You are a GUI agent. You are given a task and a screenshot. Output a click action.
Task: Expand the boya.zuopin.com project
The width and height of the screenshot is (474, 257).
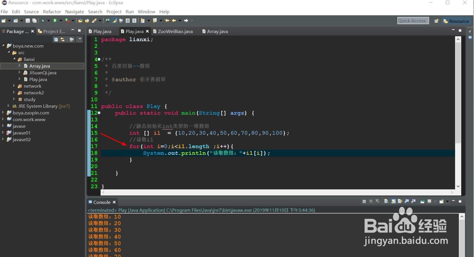click(3, 112)
